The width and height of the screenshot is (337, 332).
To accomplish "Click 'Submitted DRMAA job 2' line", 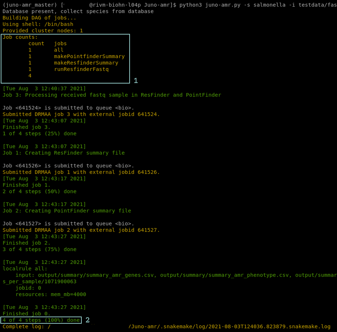I will (81, 230).
